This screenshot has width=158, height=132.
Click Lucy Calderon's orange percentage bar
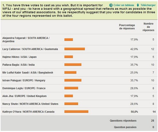coord(75,49)
